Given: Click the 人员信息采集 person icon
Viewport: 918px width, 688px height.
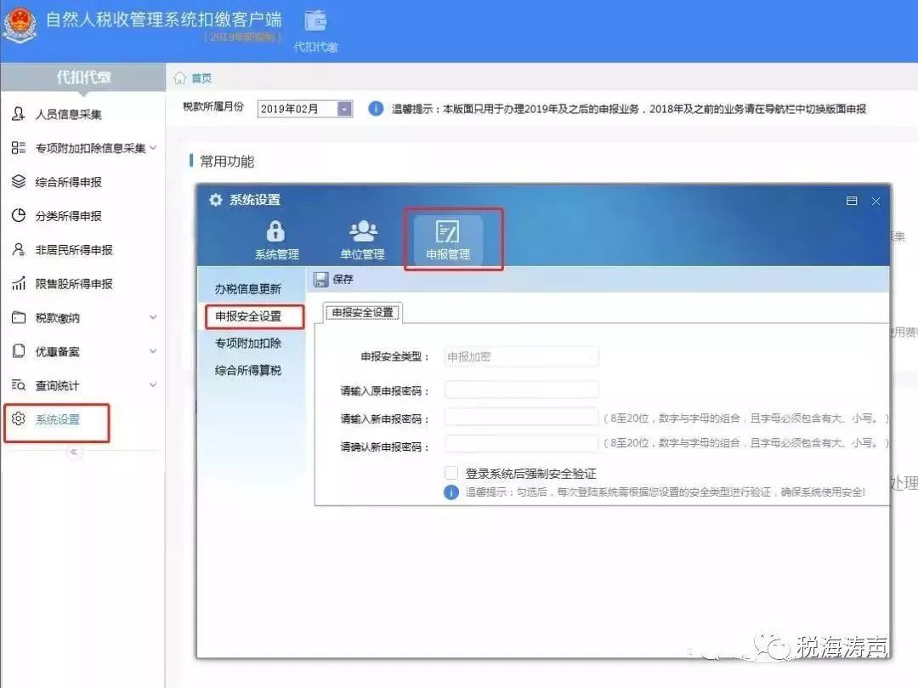Looking at the screenshot, I should (18, 114).
